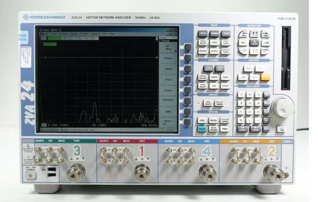Screen dimensions: 318x202
Task: Choose the SWR format softkey
Action: pyautogui.click(x=168, y=112)
